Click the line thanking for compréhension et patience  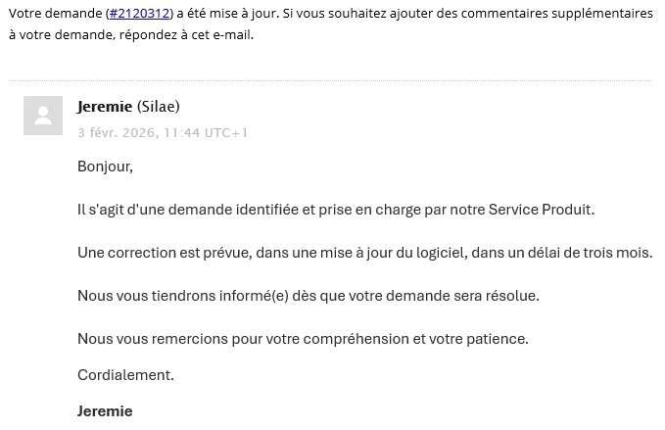click(303, 339)
